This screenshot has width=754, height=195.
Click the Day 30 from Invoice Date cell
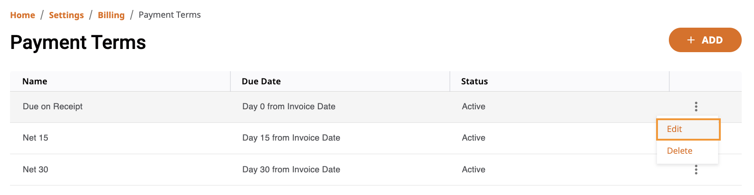291,170
